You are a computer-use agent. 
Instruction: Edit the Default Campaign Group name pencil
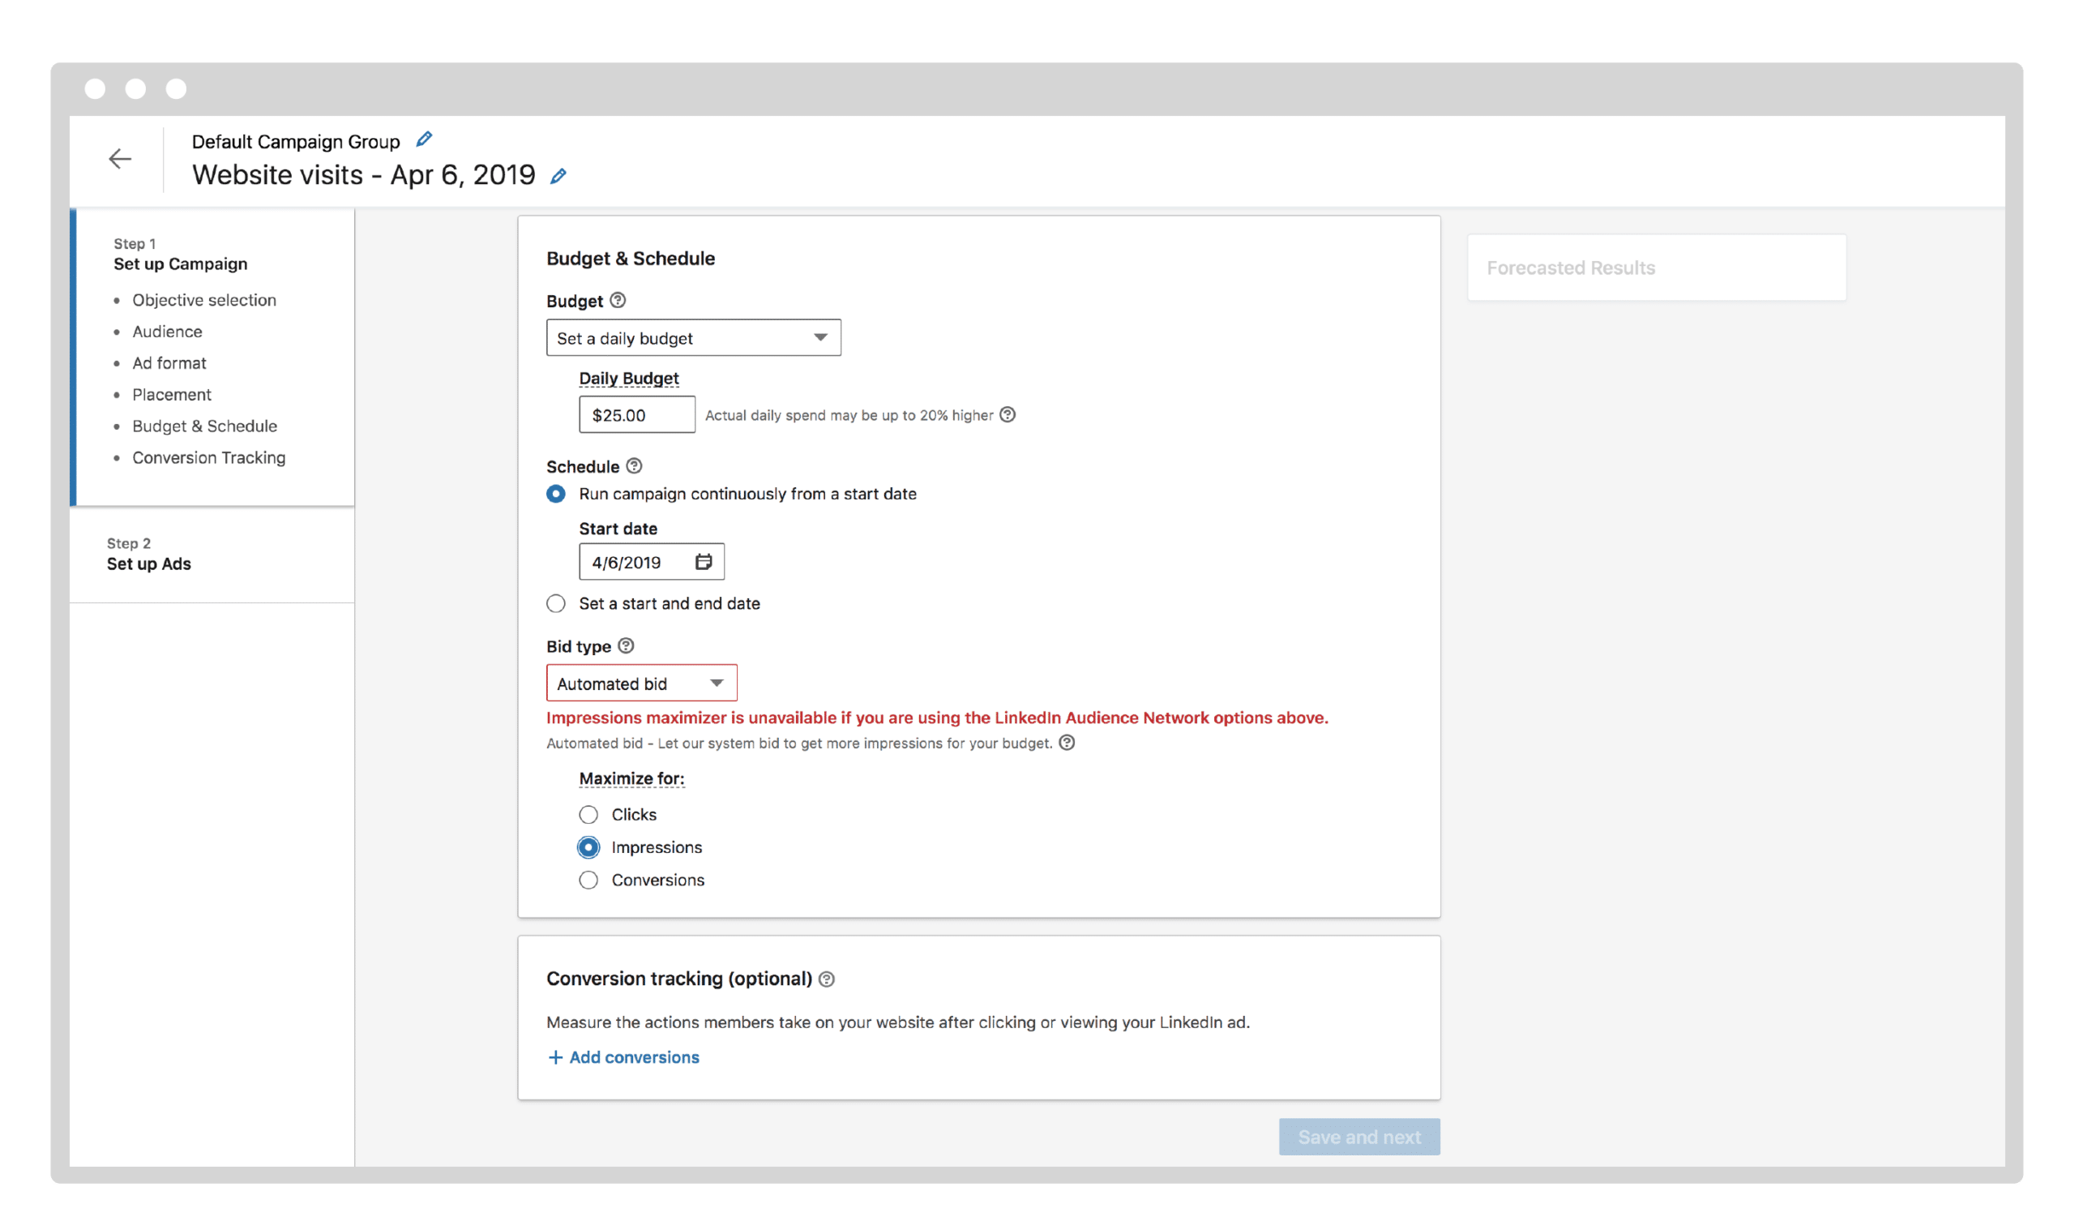424,139
